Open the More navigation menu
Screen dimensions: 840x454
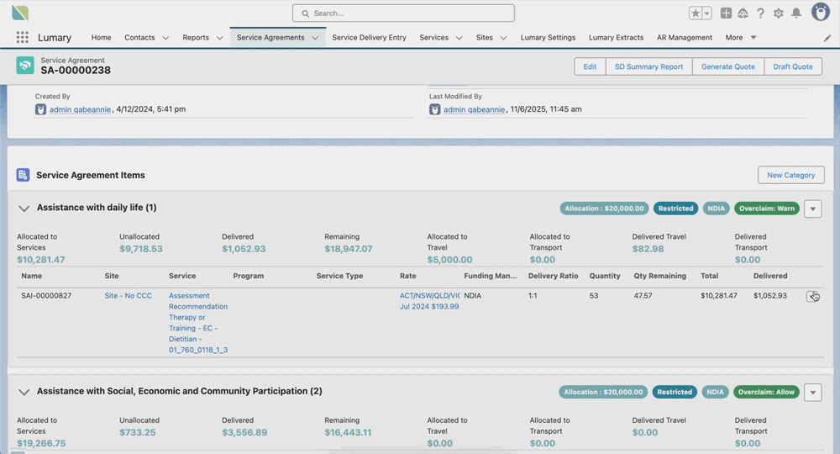741,38
